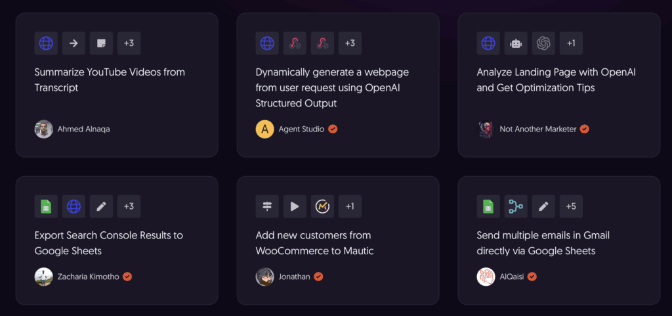Viewport: 672px width, 316px height.
Task: Click the pencil edit icon on Gmail card
Action: click(x=543, y=206)
